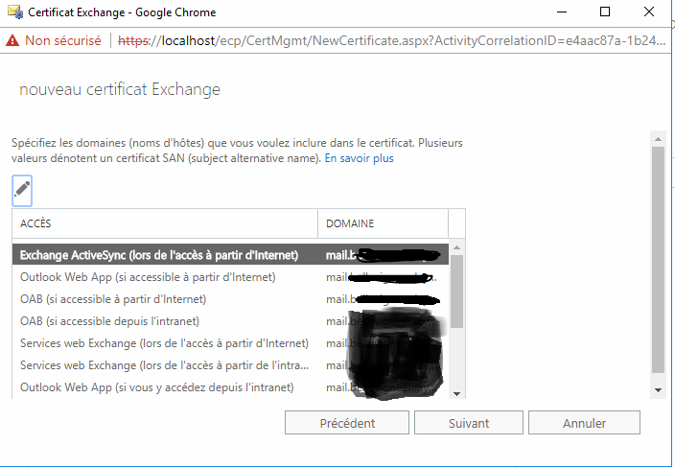Screen dimensions: 675x468
Task: Click the page vertical scrollbar thumb
Action: tap(658, 260)
